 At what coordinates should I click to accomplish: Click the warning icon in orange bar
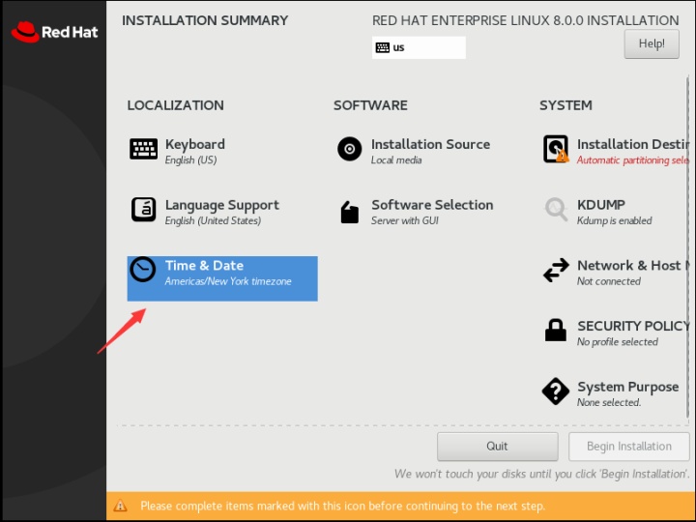[120, 506]
